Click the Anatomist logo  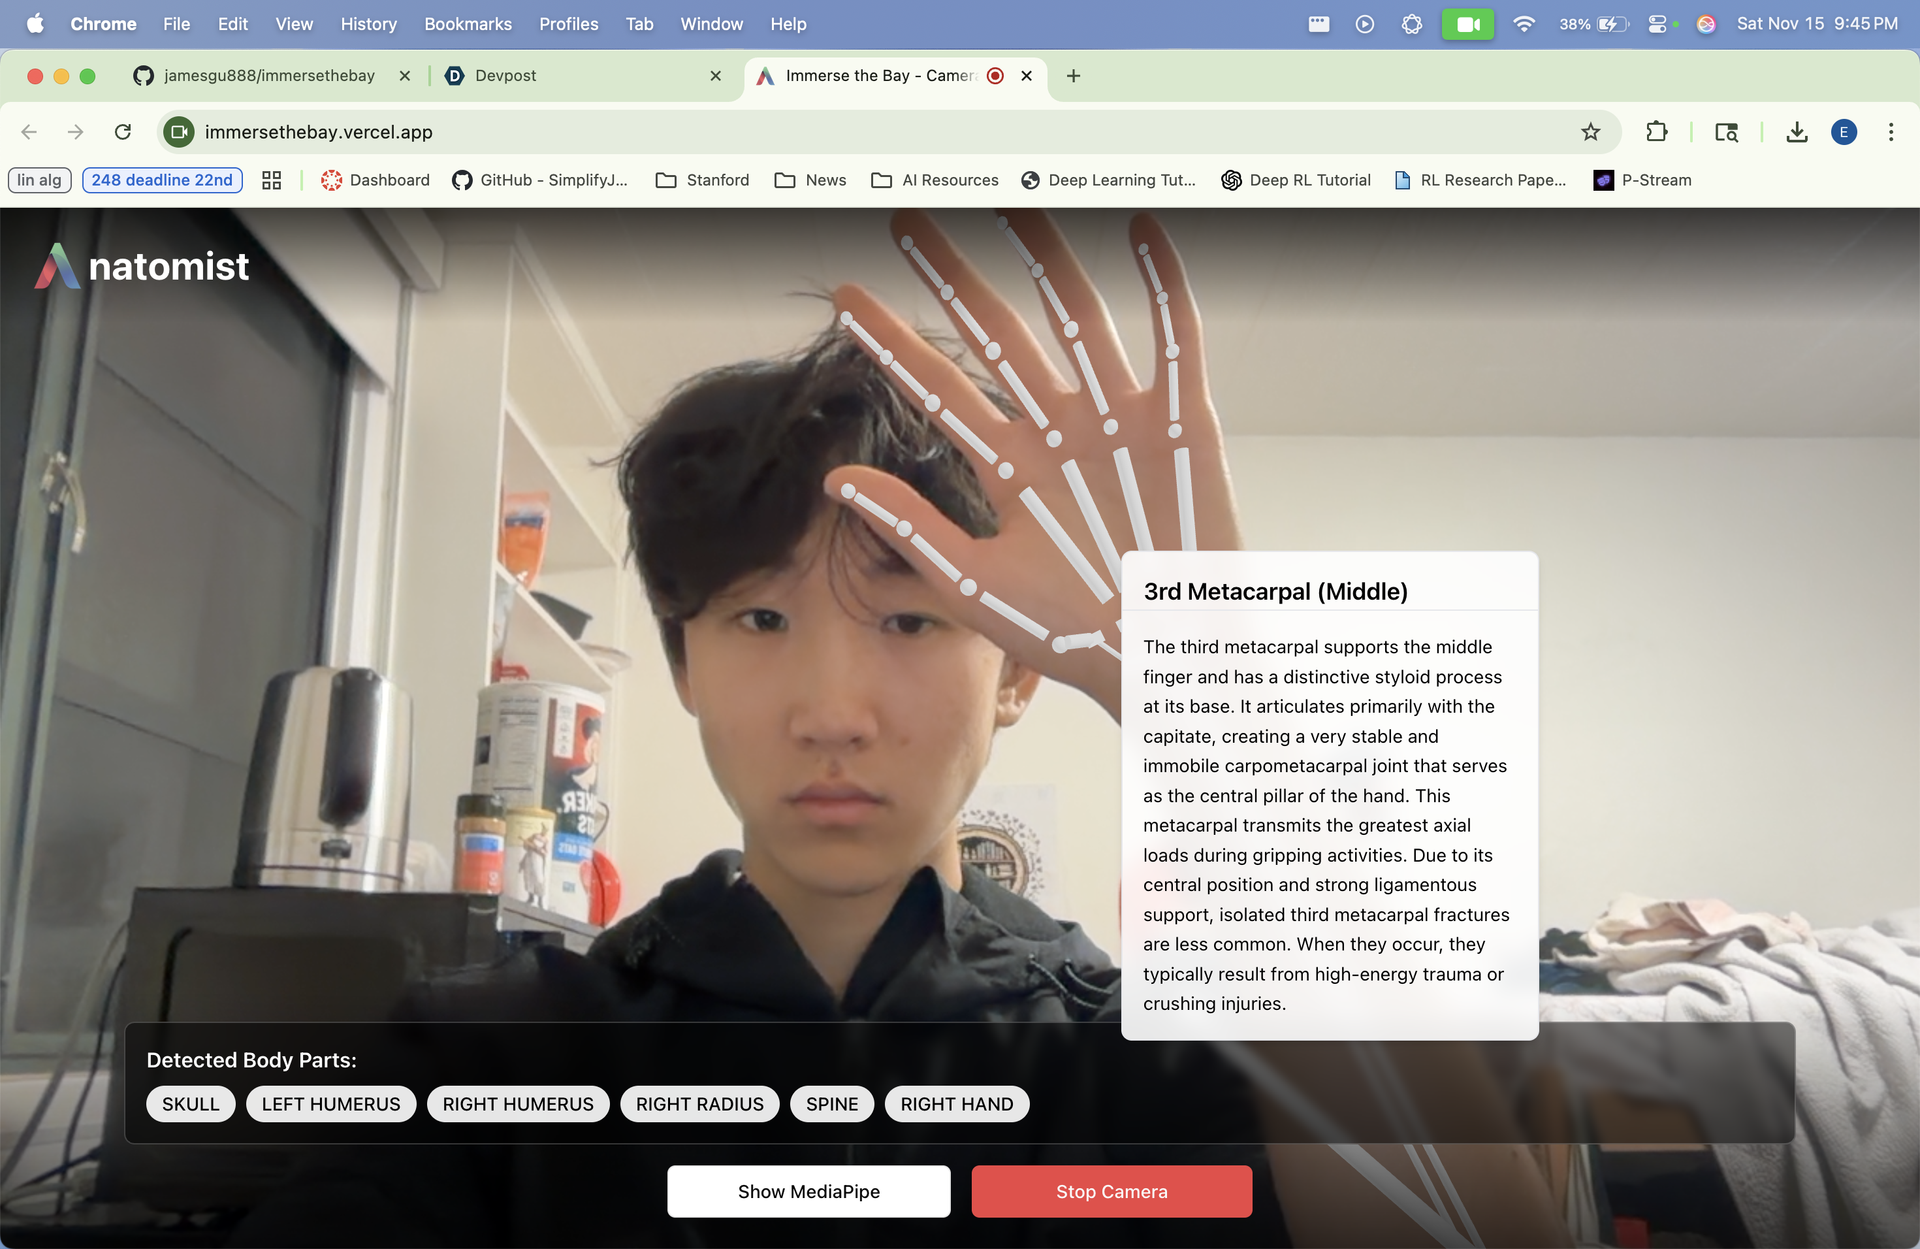(142, 267)
